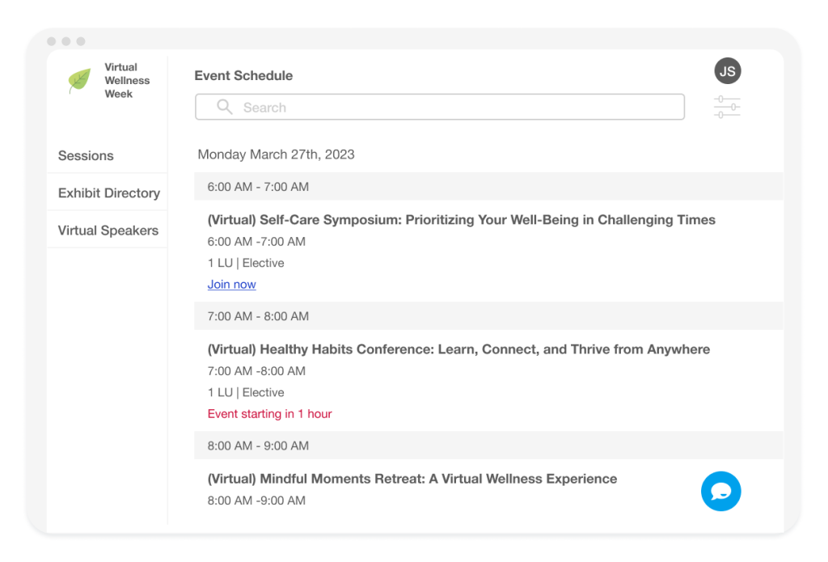The image size is (828, 562).
Task: Focus the Search input field
Action: tap(439, 108)
